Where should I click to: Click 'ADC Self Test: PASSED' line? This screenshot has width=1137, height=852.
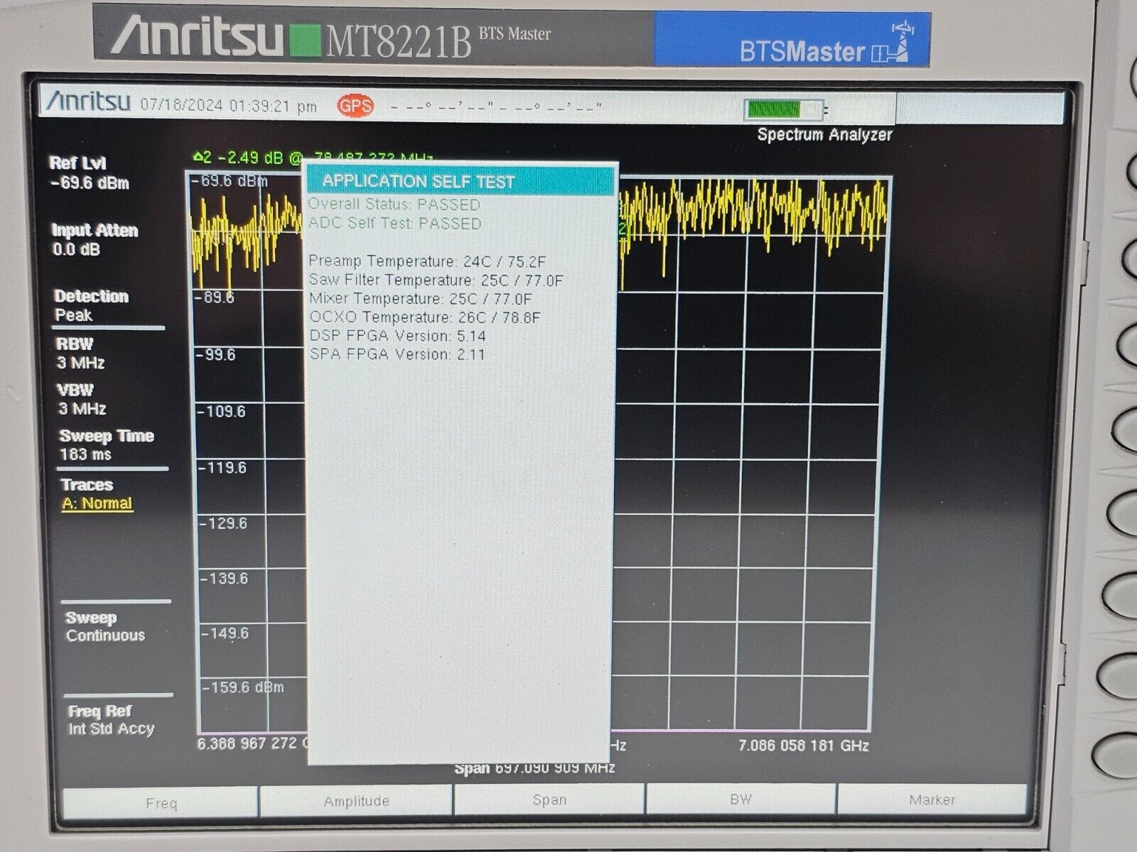coord(395,223)
